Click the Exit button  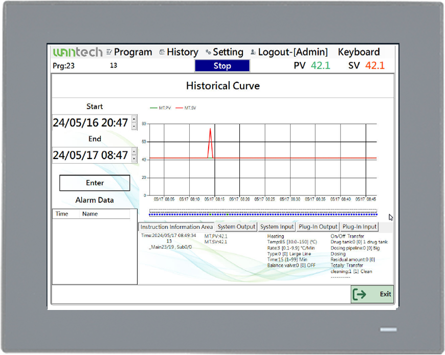[x=372, y=294]
